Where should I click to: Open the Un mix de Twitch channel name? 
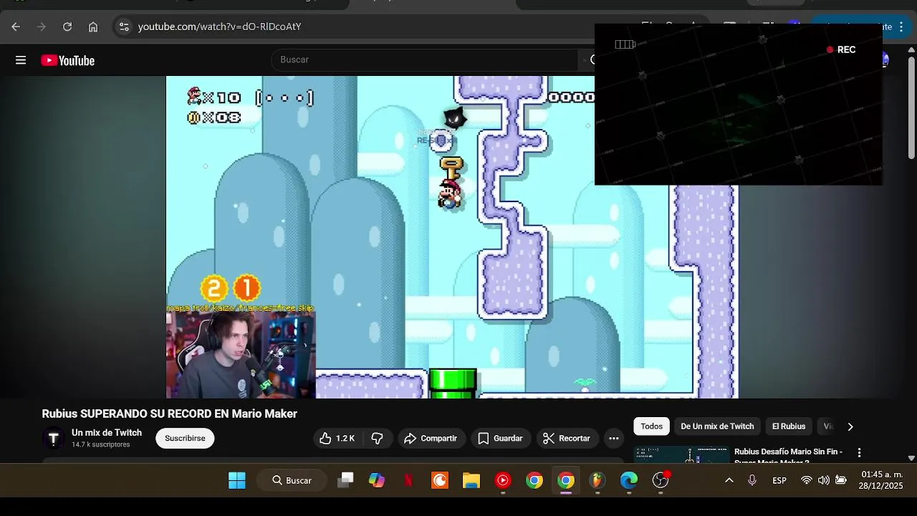click(107, 433)
